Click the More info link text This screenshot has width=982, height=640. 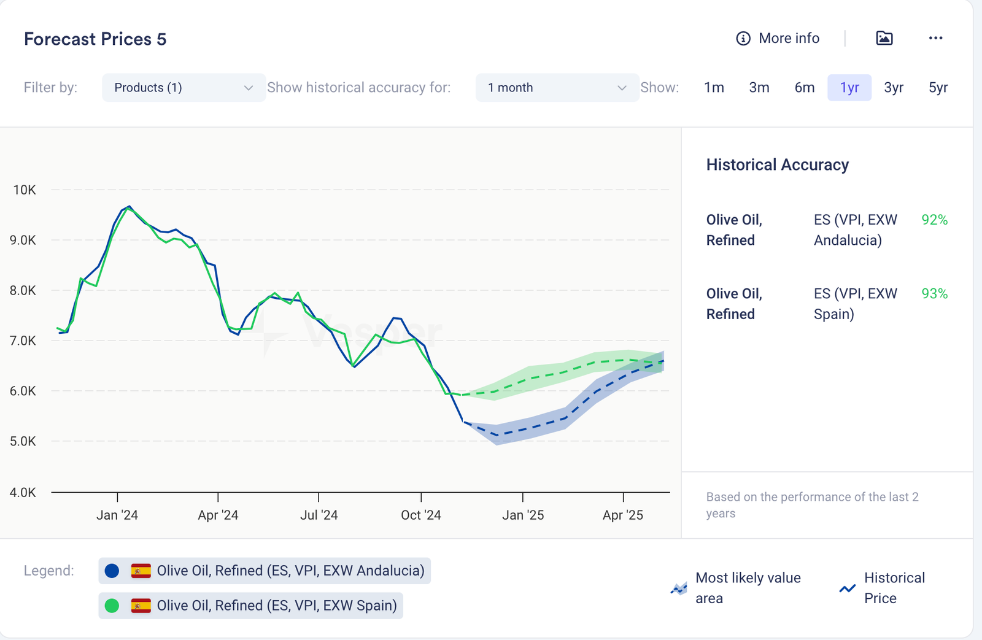789,39
